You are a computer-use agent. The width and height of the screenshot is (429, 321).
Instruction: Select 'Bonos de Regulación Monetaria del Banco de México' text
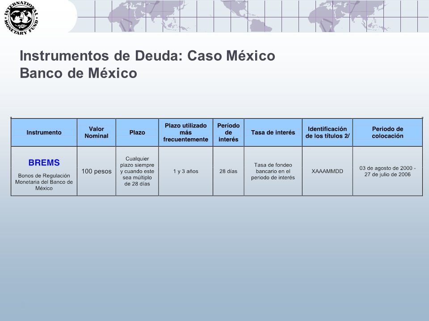pyautogui.click(x=44, y=182)
